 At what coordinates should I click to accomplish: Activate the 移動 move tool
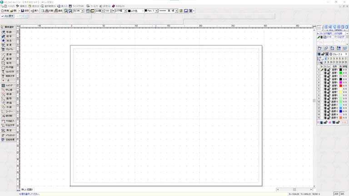pos(8,32)
